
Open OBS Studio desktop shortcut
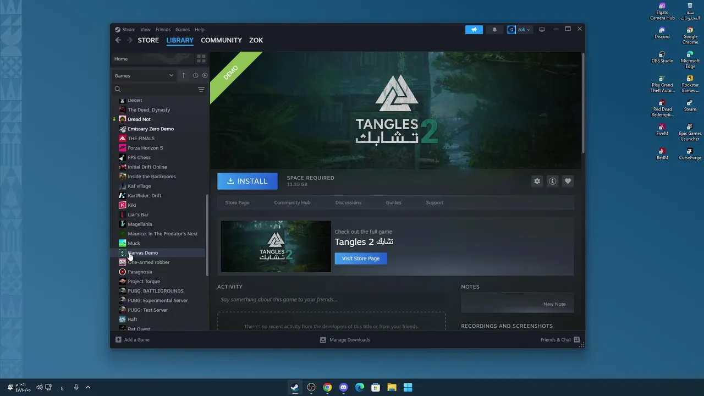[662, 57]
